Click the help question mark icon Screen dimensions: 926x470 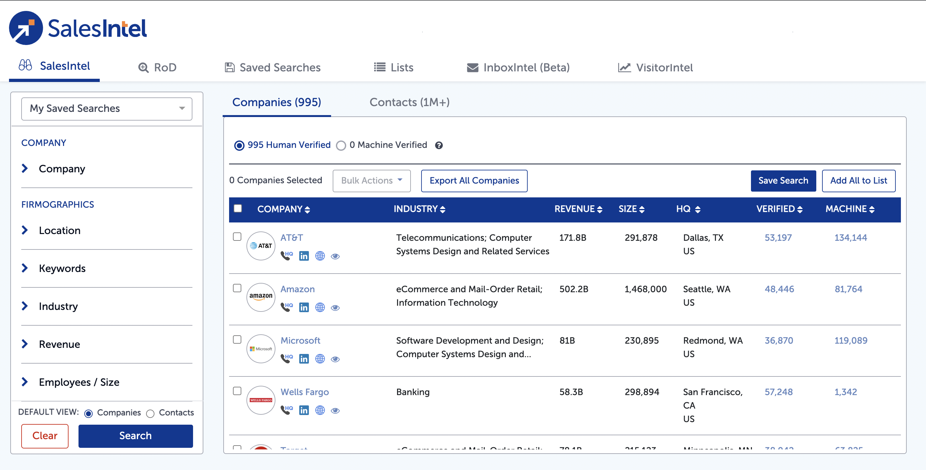tap(439, 145)
